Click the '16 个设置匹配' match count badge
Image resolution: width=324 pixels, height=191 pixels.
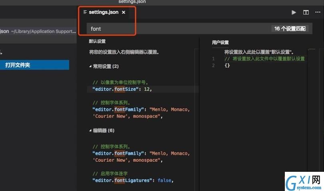point(290,28)
